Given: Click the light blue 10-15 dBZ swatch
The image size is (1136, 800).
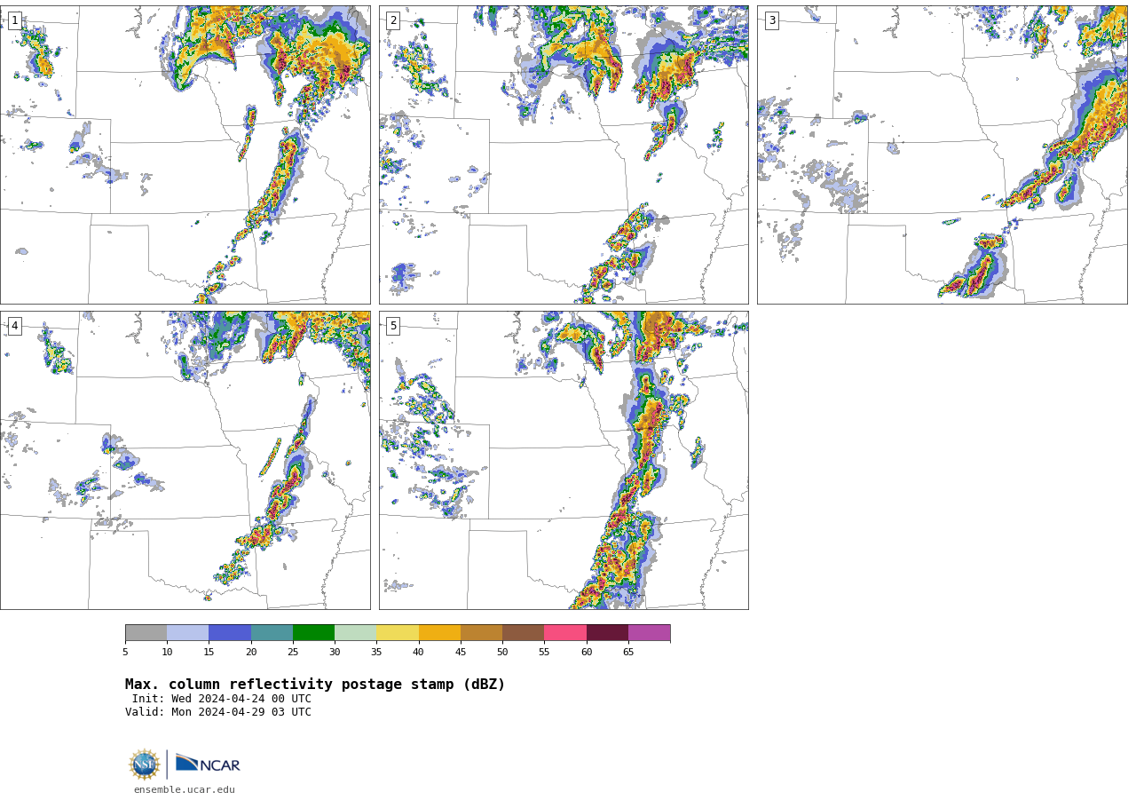Looking at the screenshot, I should pos(188,633).
